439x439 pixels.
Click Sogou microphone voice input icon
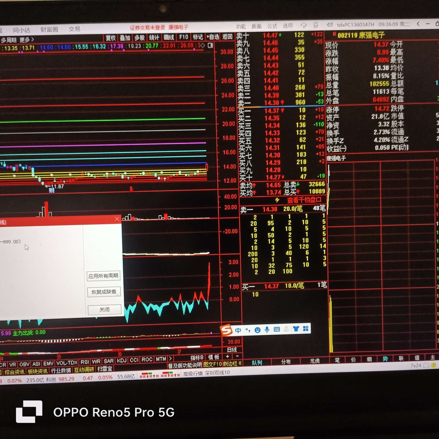pos(267,330)
